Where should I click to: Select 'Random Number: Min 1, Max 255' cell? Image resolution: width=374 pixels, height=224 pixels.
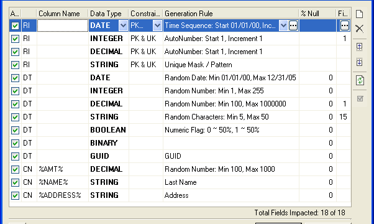click(x=231, y=91)
